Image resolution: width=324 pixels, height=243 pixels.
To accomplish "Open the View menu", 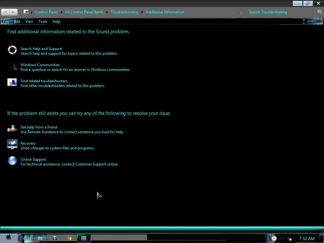I will [29, 22].
